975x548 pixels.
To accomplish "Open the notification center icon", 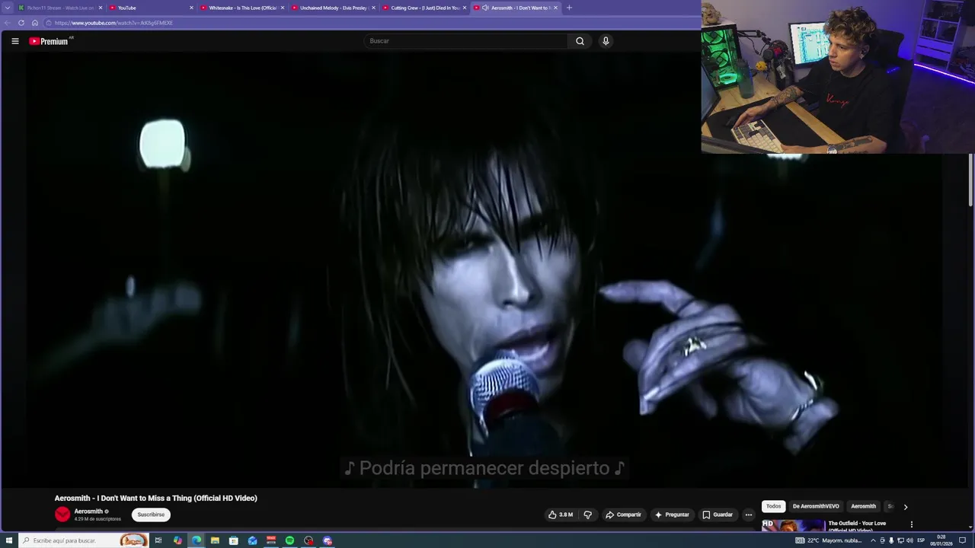I will click(963, 540).
